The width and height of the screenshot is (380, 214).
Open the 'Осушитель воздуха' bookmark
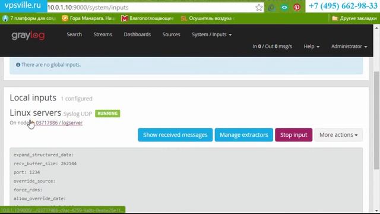[x=207, y=18]
